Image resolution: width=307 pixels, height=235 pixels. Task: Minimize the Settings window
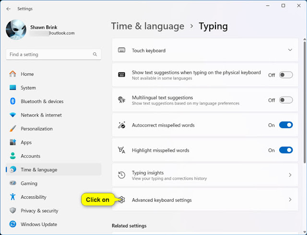268,6
